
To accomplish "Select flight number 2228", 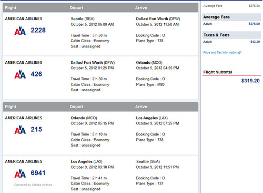I will [x=38, y=30].
